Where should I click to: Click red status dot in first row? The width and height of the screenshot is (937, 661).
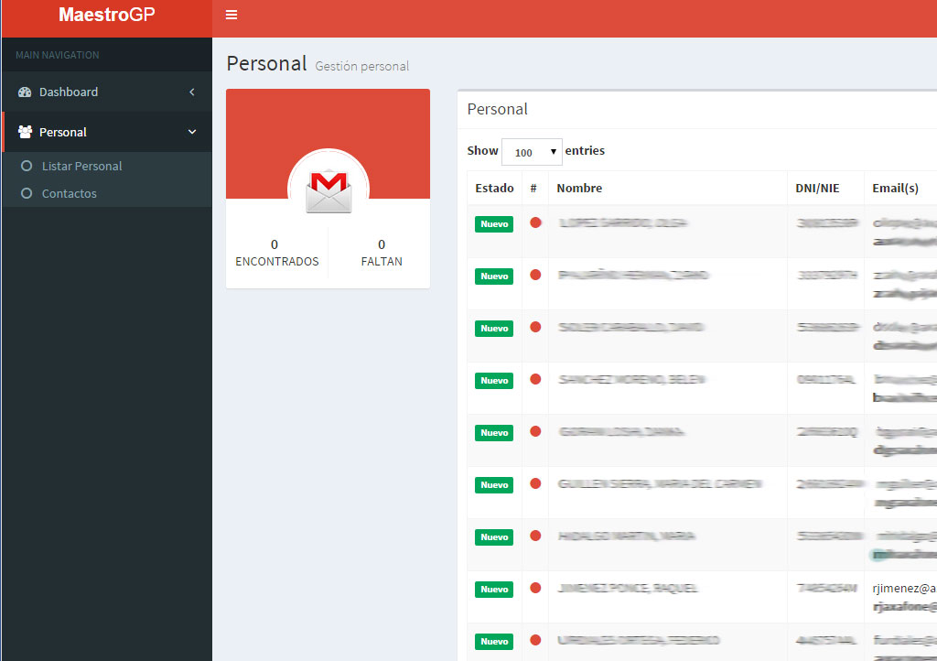[535, 222]
